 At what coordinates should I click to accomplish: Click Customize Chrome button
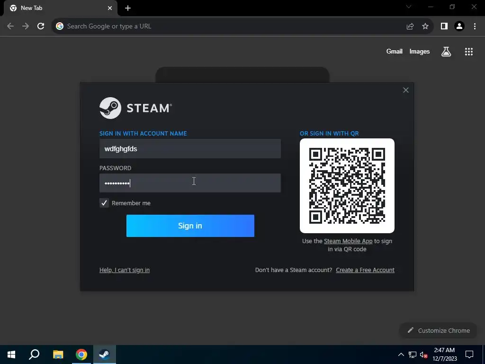(x=439, y=330)
